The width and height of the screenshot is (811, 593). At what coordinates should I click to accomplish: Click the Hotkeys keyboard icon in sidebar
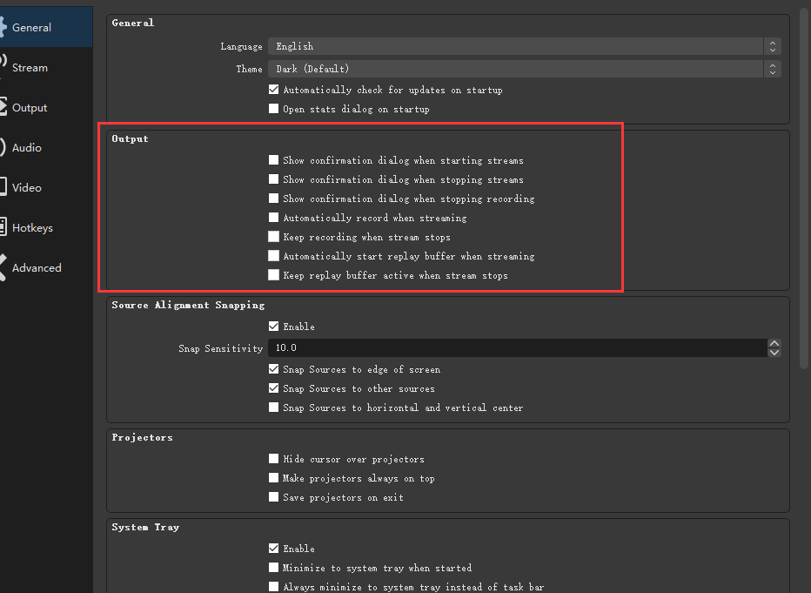coord(3,227)
